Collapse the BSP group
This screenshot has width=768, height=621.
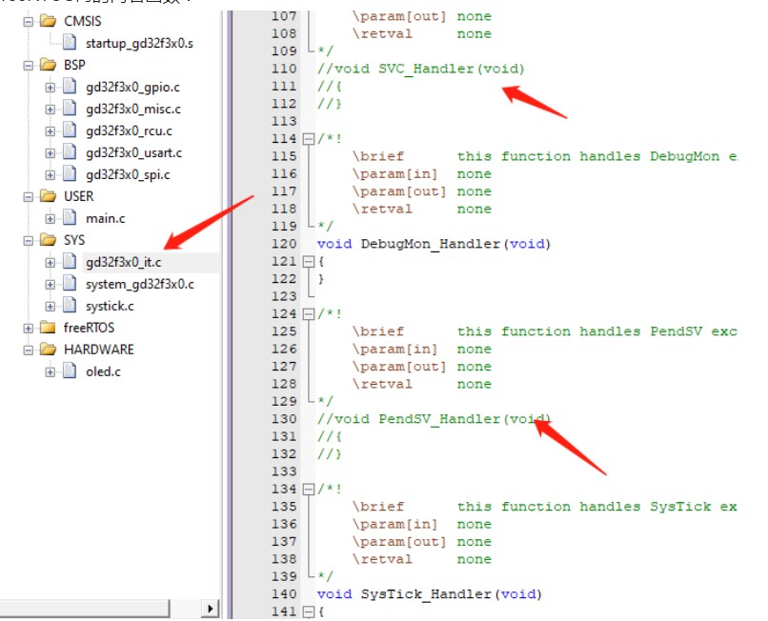tap(29, 65)
